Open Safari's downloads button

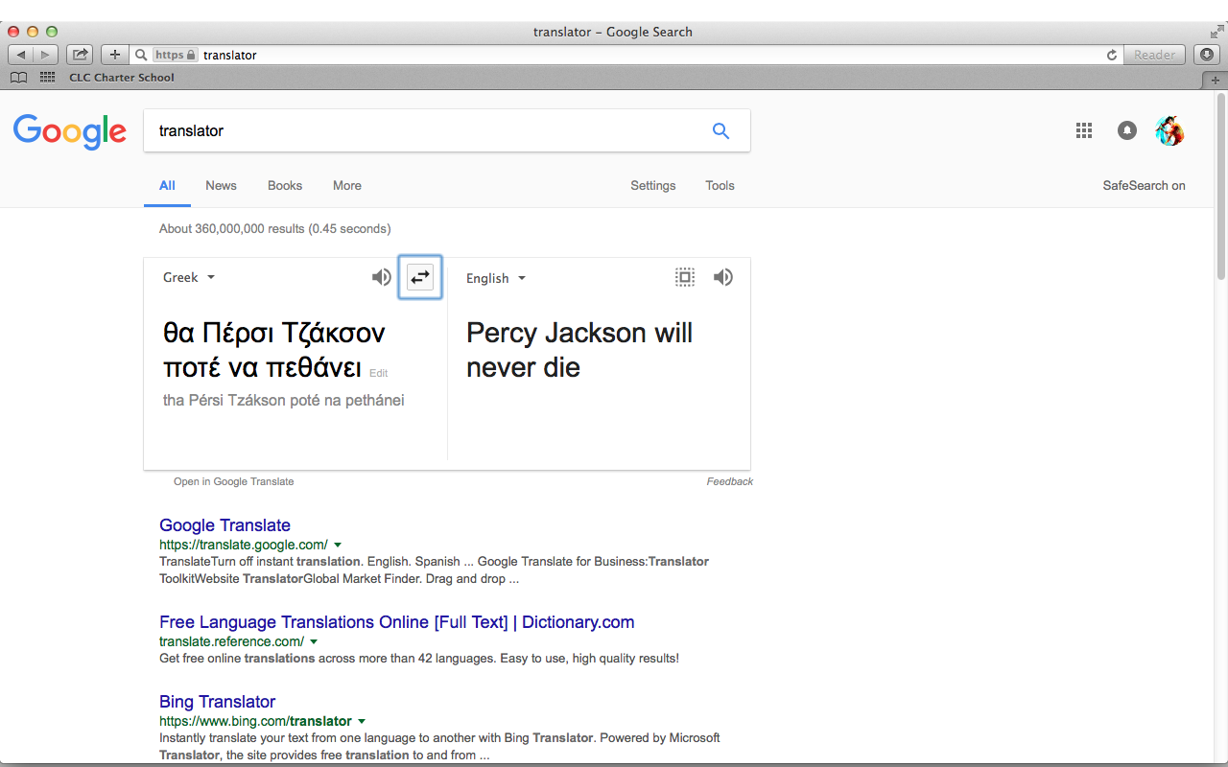pos(1207,55)
